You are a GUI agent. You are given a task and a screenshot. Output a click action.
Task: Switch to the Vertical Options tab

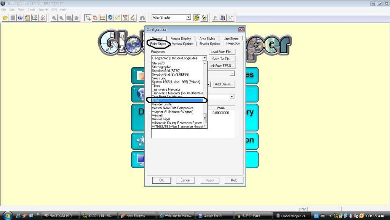182,44
